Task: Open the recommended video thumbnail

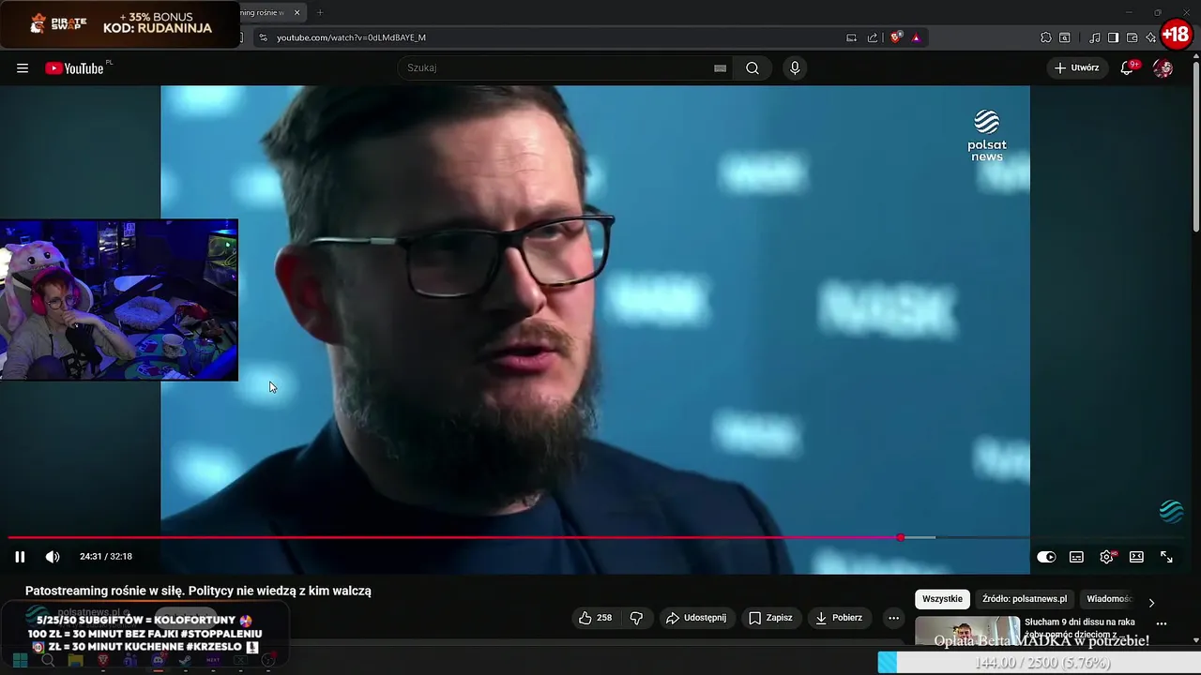Action: click(967, 631)
